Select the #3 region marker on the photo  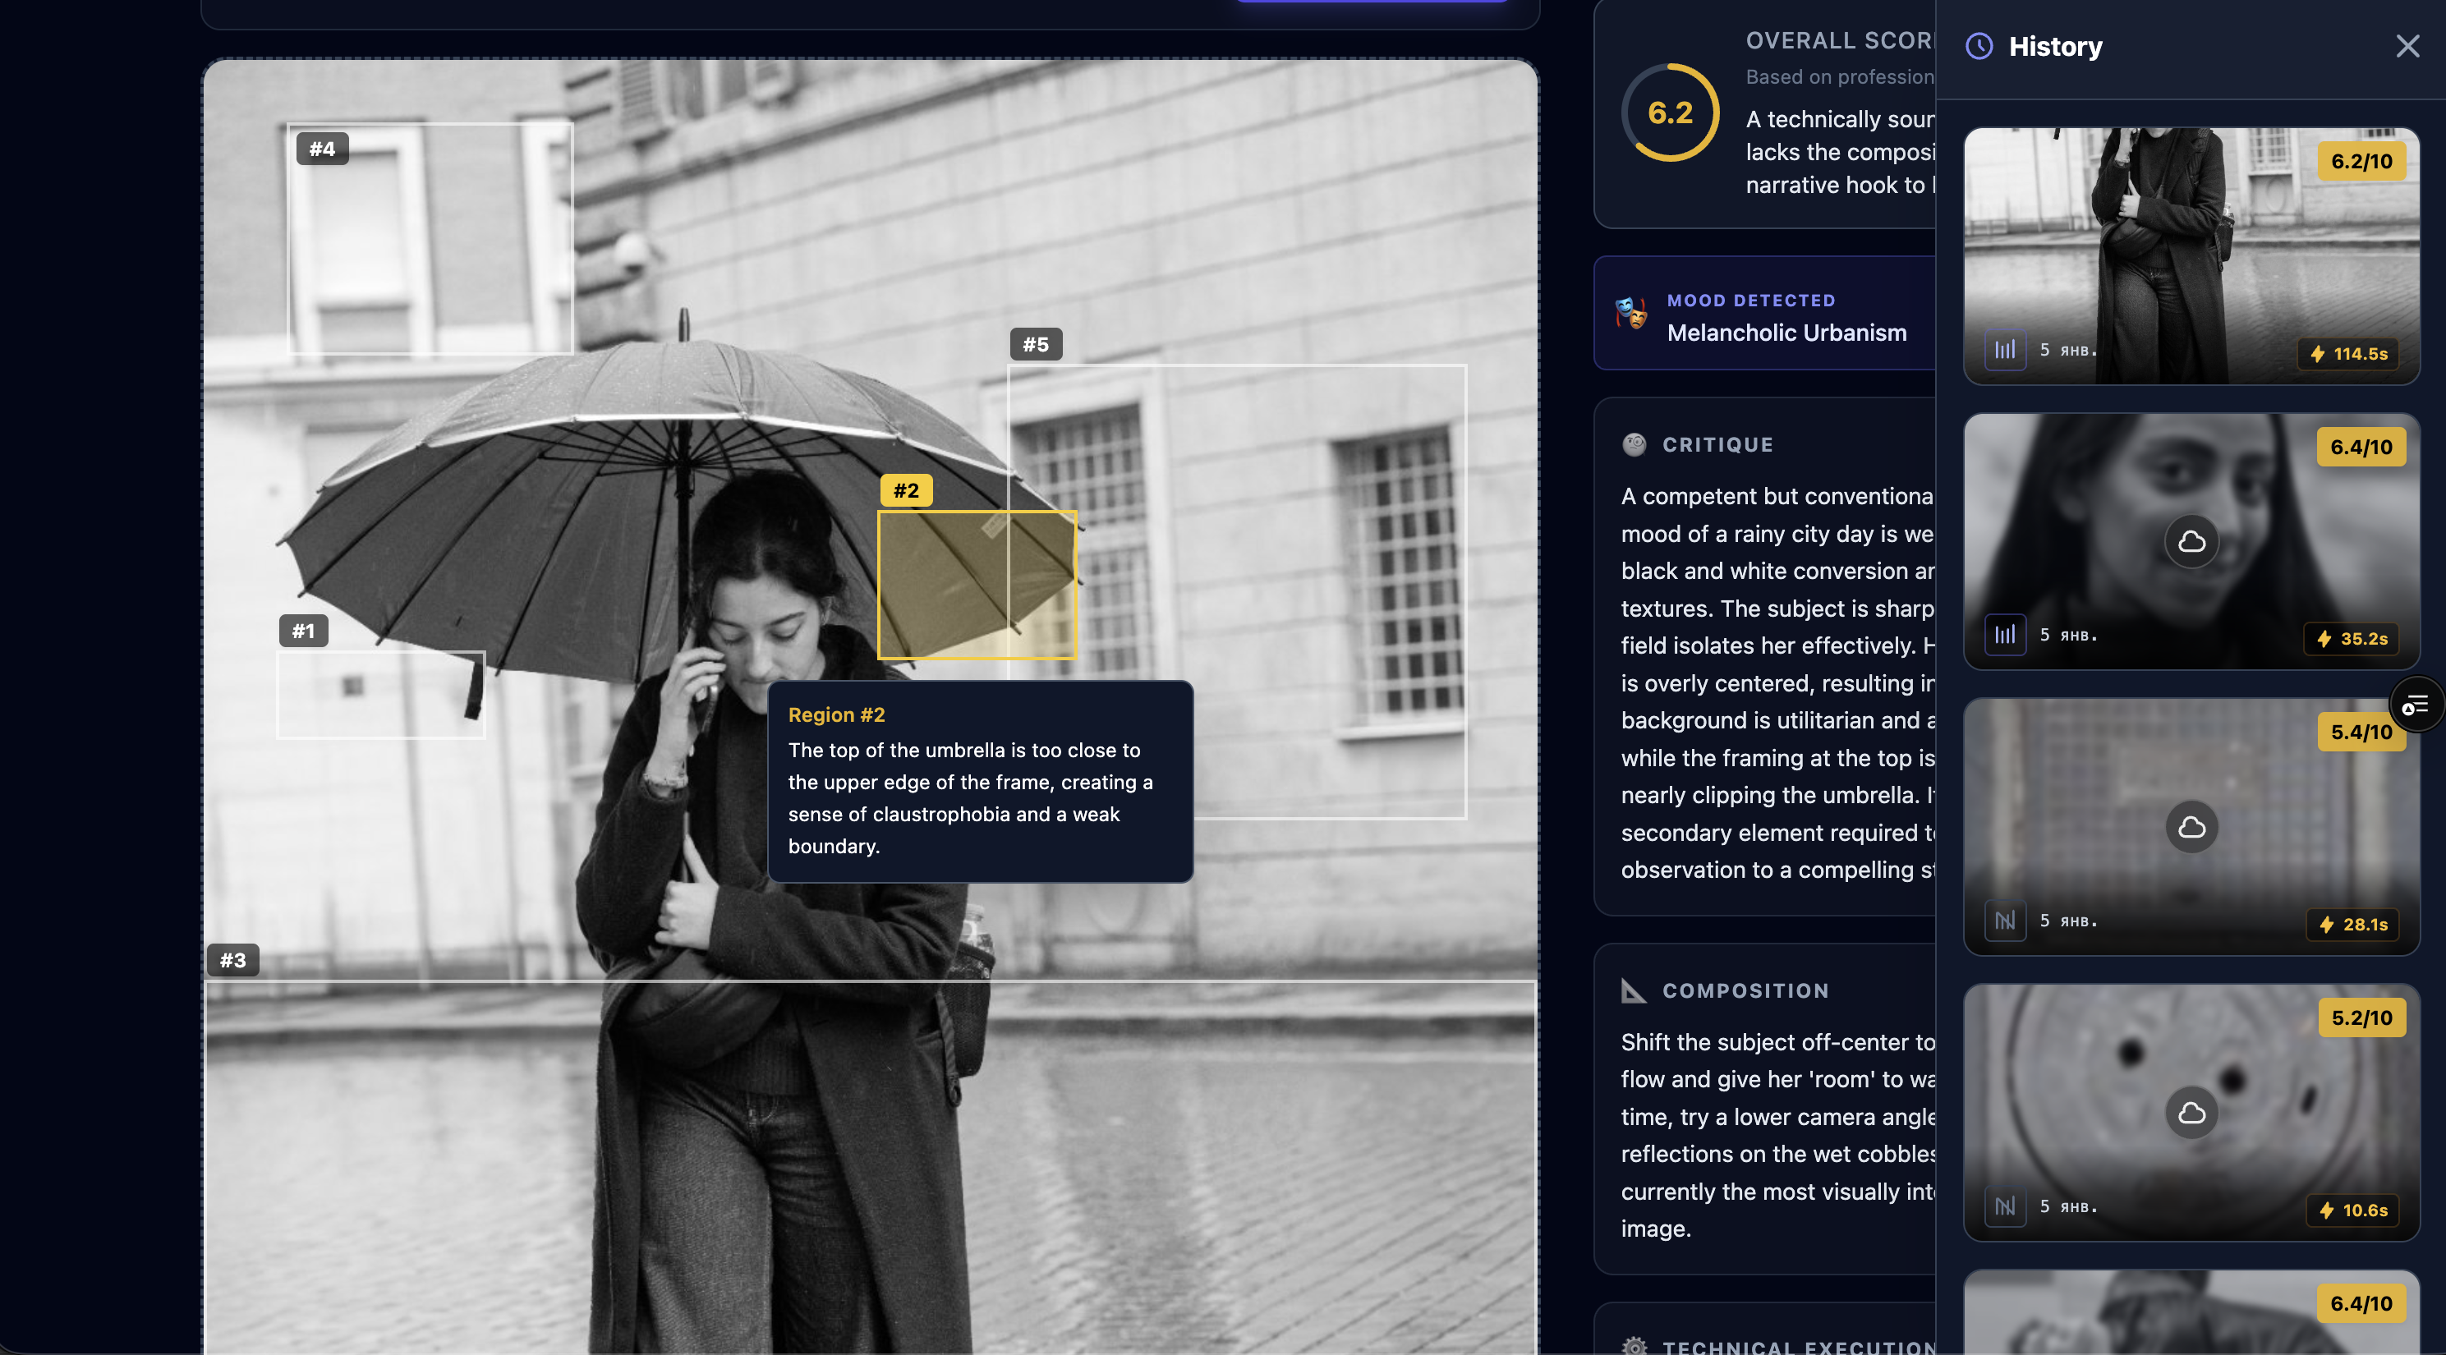[232, 960]
